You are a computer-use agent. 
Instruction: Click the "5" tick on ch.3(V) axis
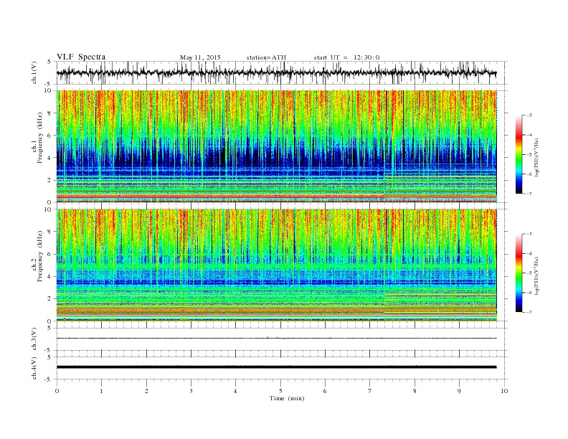point(49,328)
